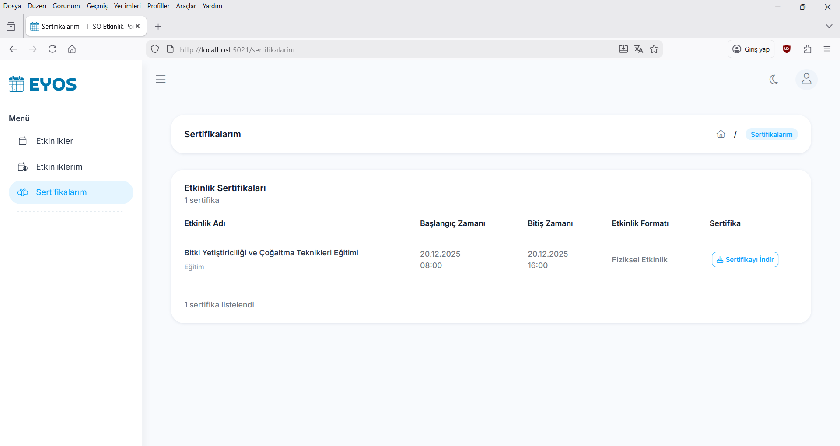Bookmark this page with the star icon
This screenshot has width=840, height=446.
(654, 49)
